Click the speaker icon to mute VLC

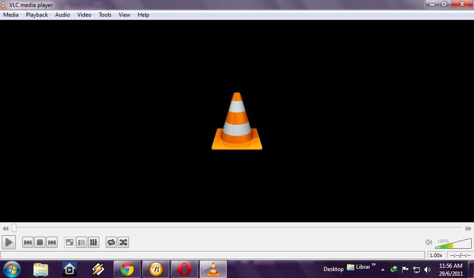click(x=428, y=242)
